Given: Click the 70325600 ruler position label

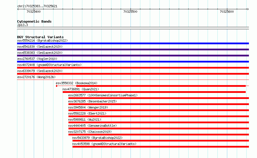Looking at the screenshot, I should point(227,12).
